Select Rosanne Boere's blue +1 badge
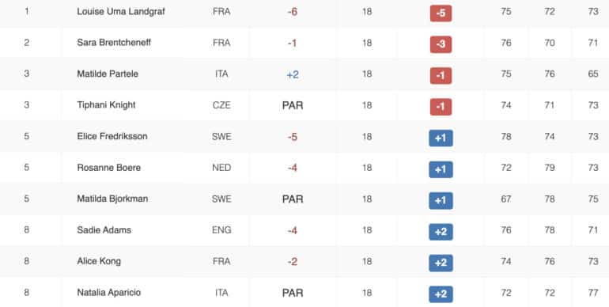 point(441,169)
